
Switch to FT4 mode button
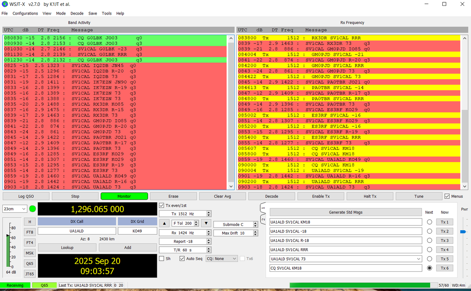point(30,242)
